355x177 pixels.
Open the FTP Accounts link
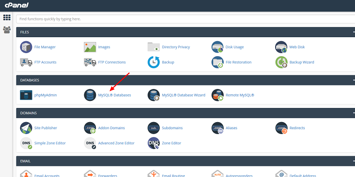tap(45, 62)
